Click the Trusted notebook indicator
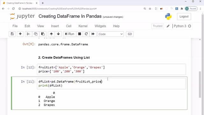The image size is (204, 115). point(157,26)
